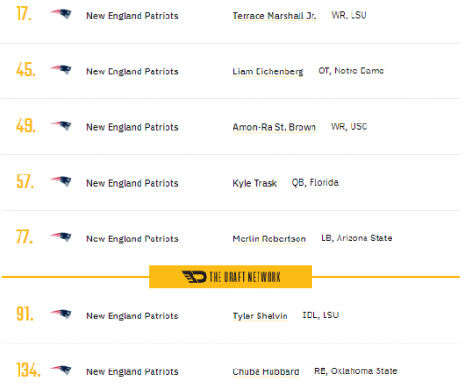Click the Patriots logo beside pick 134
The height and width of the screenshot is (388, 465).
pos(60,369)
